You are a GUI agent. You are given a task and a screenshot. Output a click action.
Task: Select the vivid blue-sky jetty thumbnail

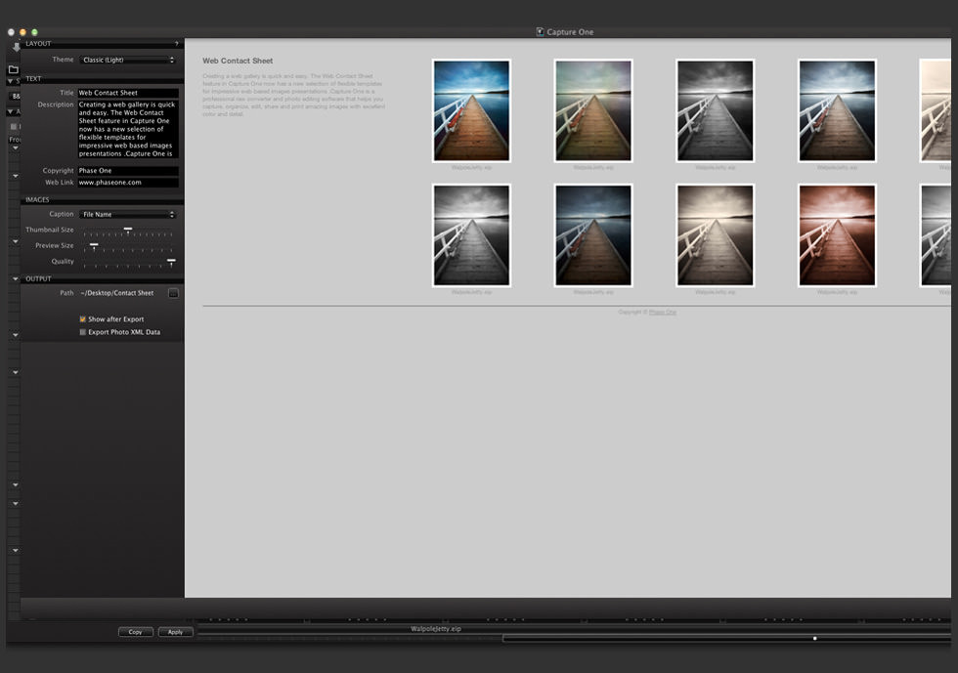tap(471, 110)
